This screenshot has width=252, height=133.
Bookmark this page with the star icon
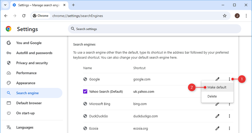coord(225,16)
